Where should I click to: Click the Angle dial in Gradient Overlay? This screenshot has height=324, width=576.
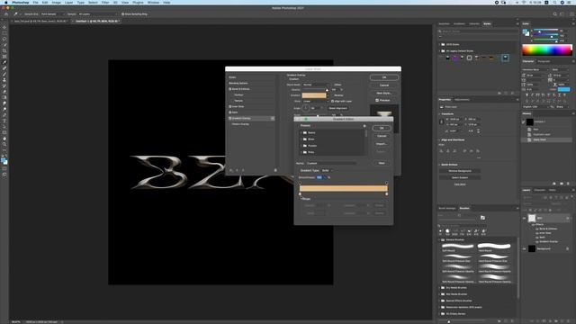coord(306,108)
